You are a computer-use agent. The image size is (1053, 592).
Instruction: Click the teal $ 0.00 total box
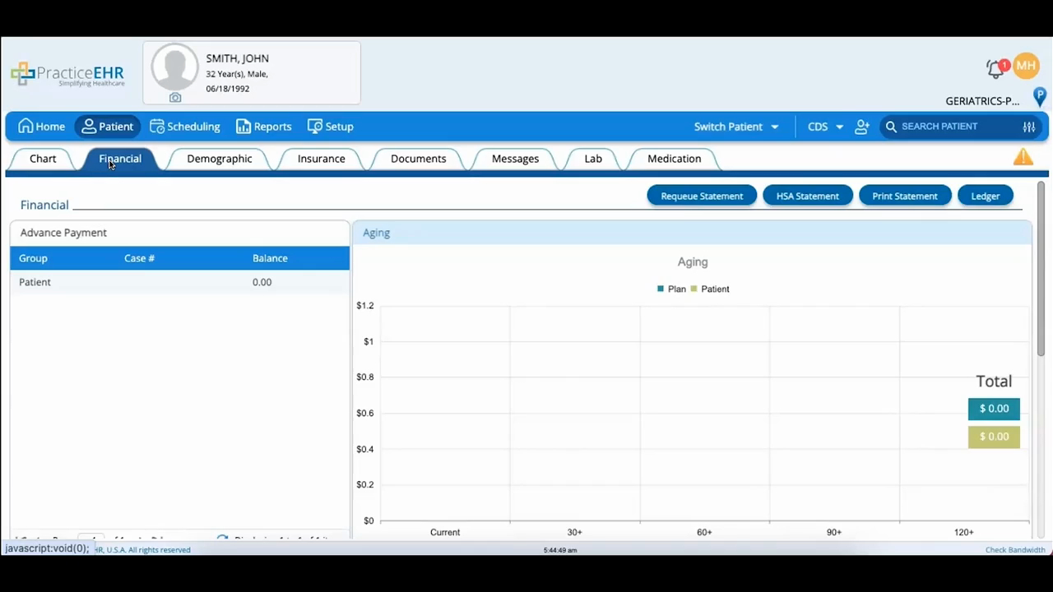(x=994, y=409)
